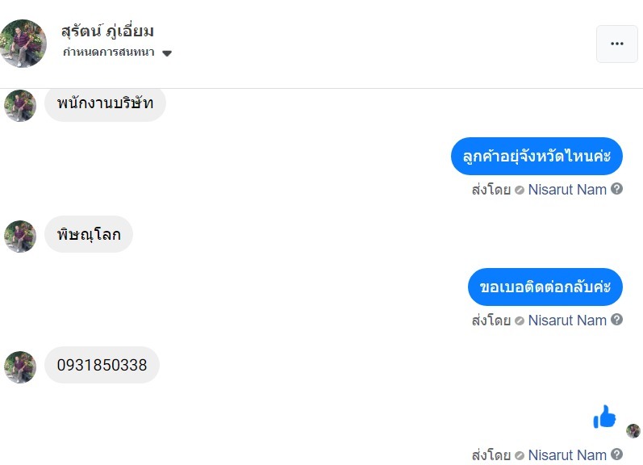
Task: Select the blue ลูกค้าอยู่จังหวัดไหนค่ะ message bubble
Action: click(537, 157)
